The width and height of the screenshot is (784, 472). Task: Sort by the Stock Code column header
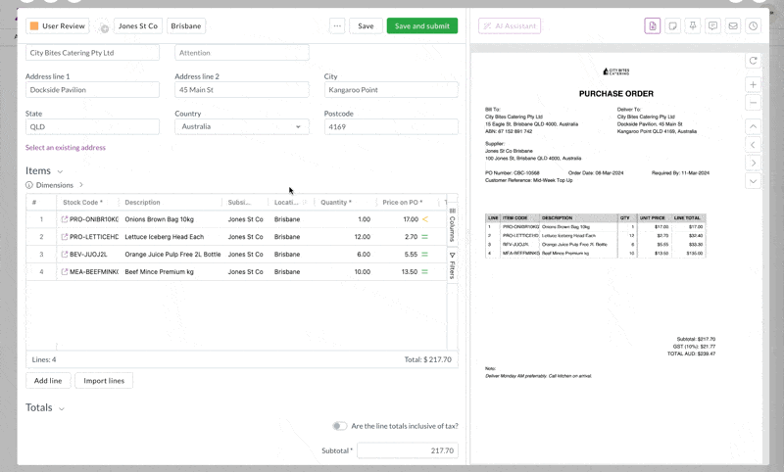click(82, 203)
